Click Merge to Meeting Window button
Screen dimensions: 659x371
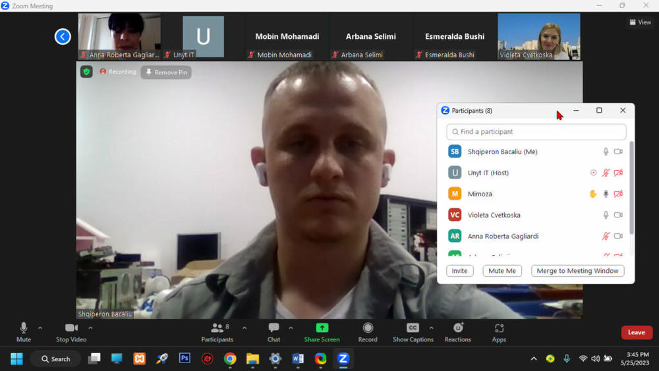pos(577,271)
